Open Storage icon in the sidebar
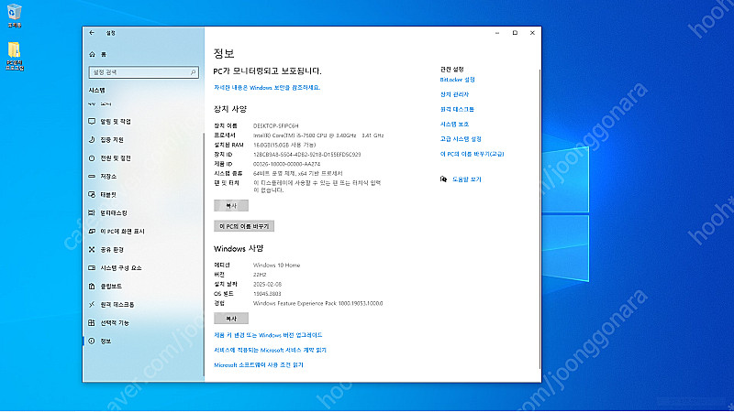This screenshot has height=412, width=734. pos(92,176)
